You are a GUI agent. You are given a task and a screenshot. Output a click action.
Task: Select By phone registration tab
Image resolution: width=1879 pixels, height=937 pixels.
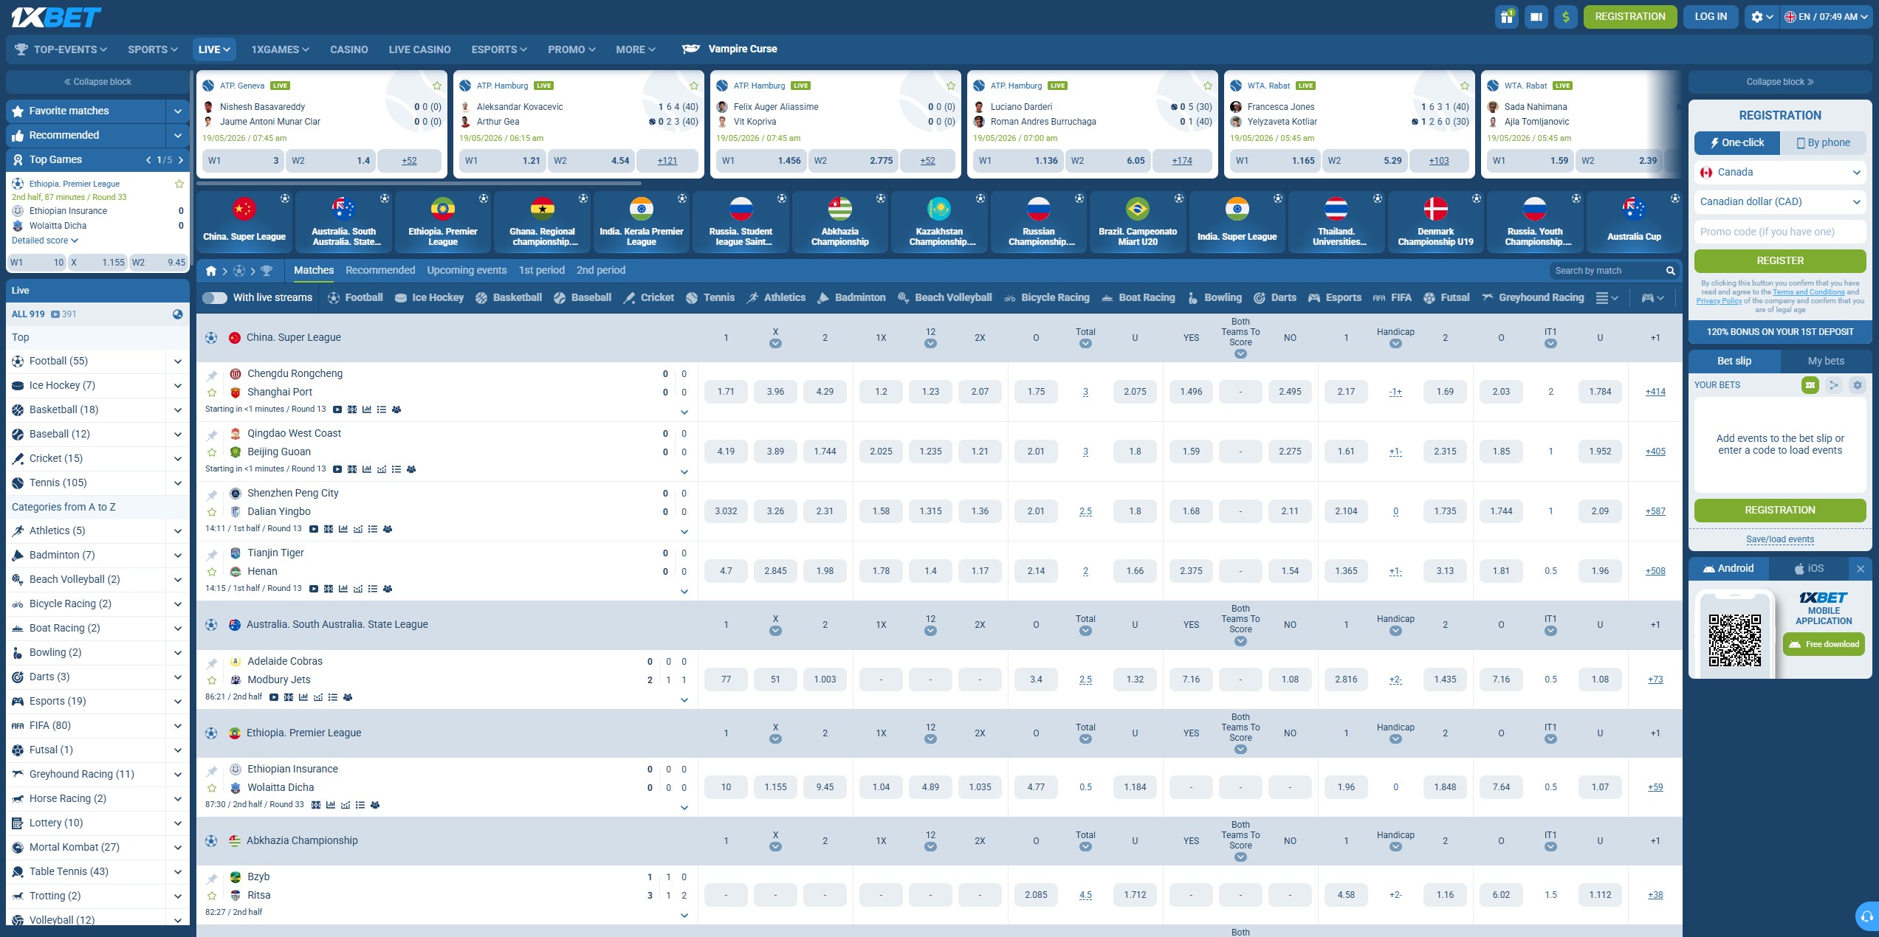pos(1823,143)
